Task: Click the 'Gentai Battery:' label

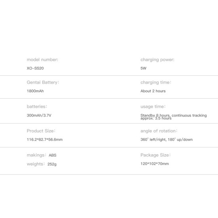Action: (x=43, y=82)
